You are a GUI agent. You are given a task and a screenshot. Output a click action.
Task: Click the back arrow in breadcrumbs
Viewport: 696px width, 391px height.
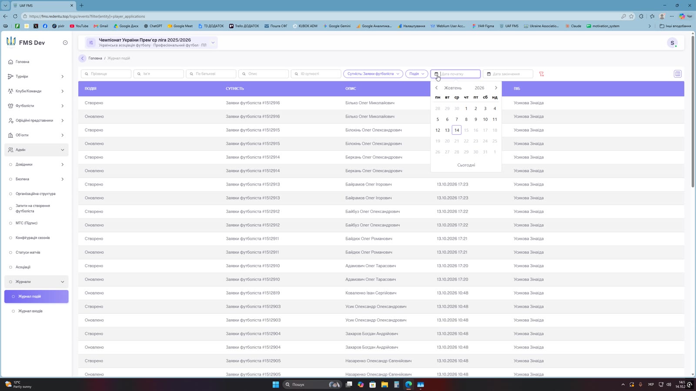(82, 58)
